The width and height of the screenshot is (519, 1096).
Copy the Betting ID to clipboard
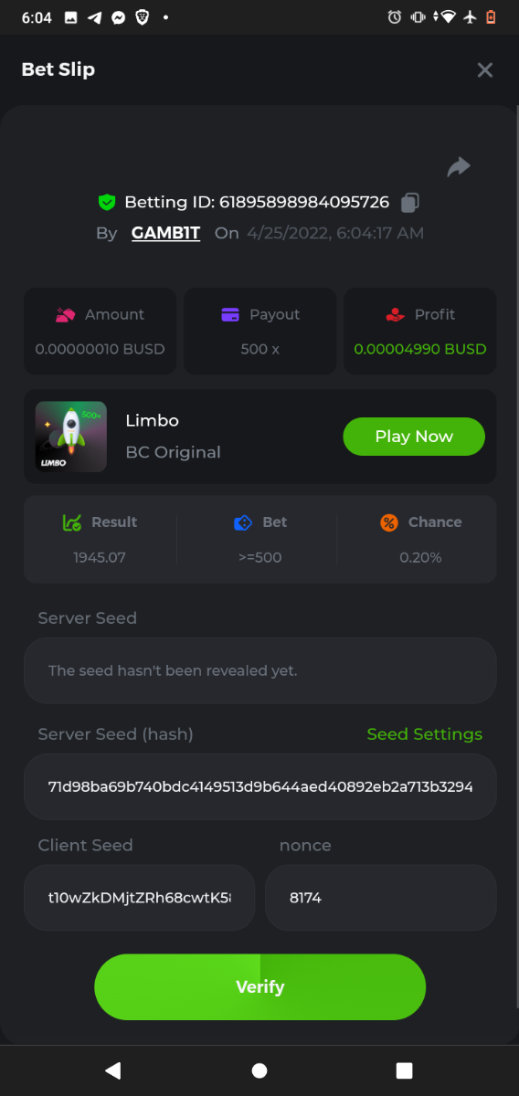[x=410, y=202]
